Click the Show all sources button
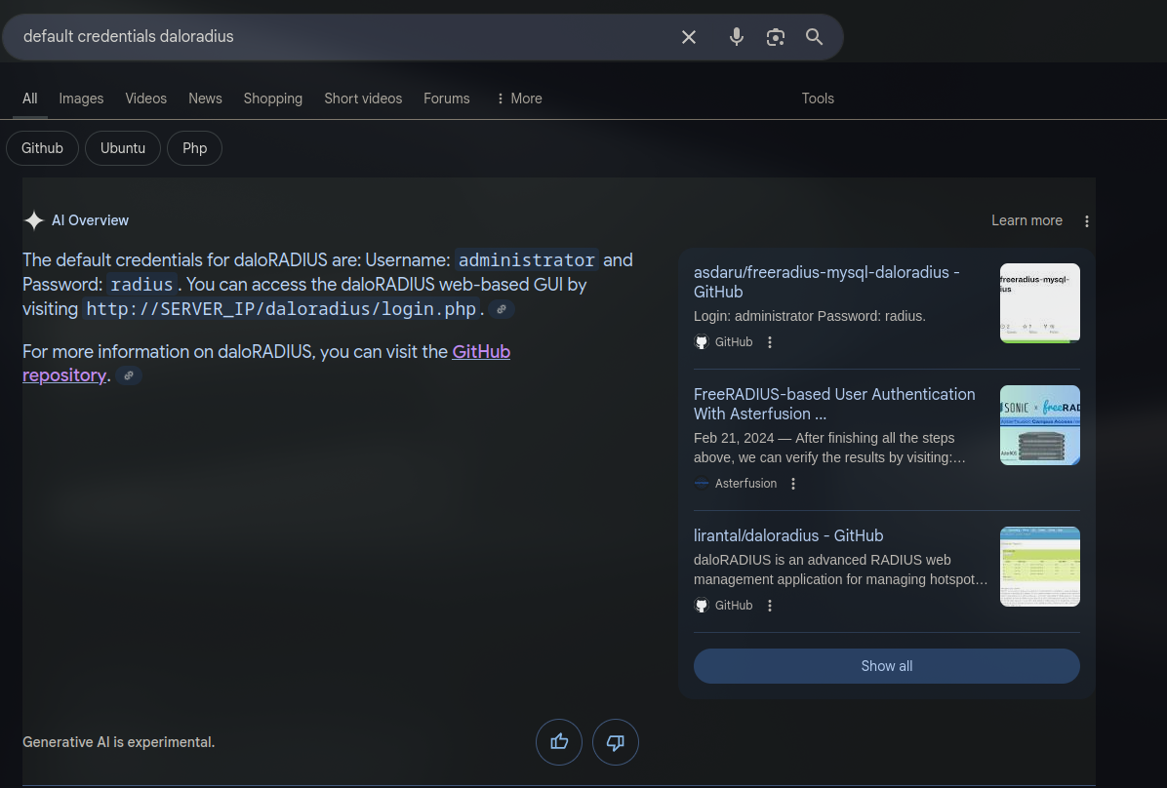This screenshot has height=788, width=1167. click(x=886, y=666)
